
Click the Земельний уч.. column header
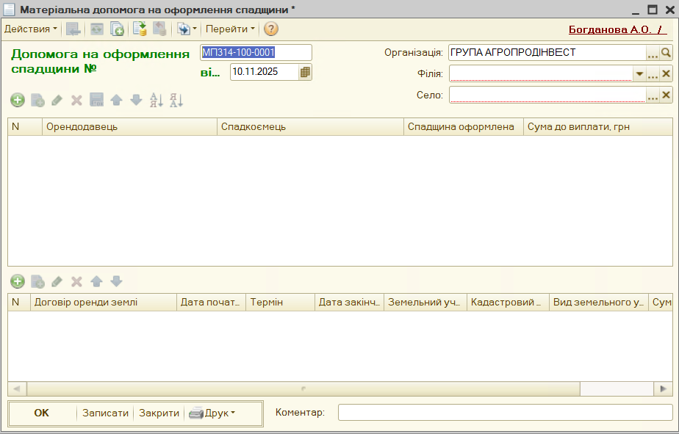425,302
